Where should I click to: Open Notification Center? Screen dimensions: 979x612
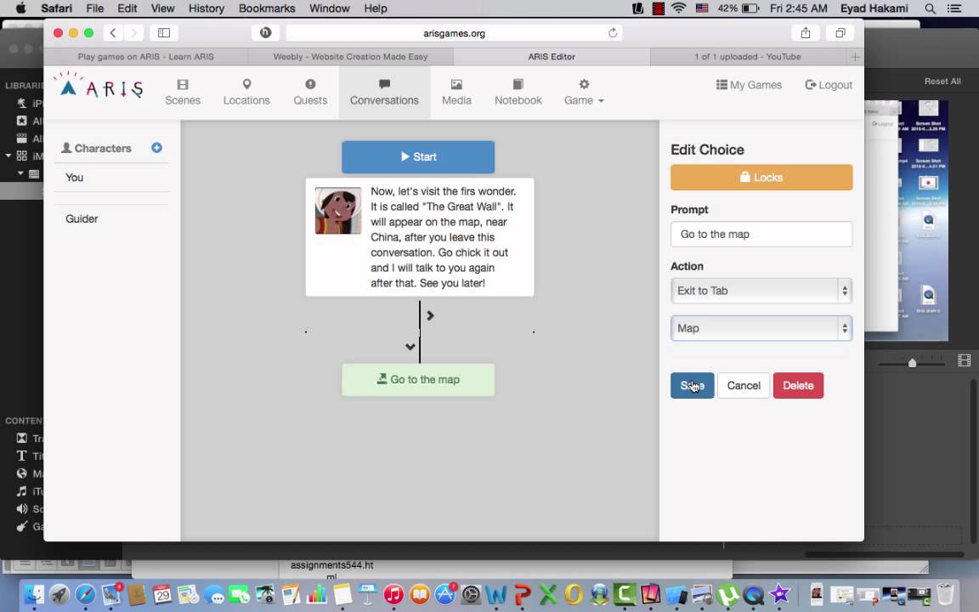point(954,8)
